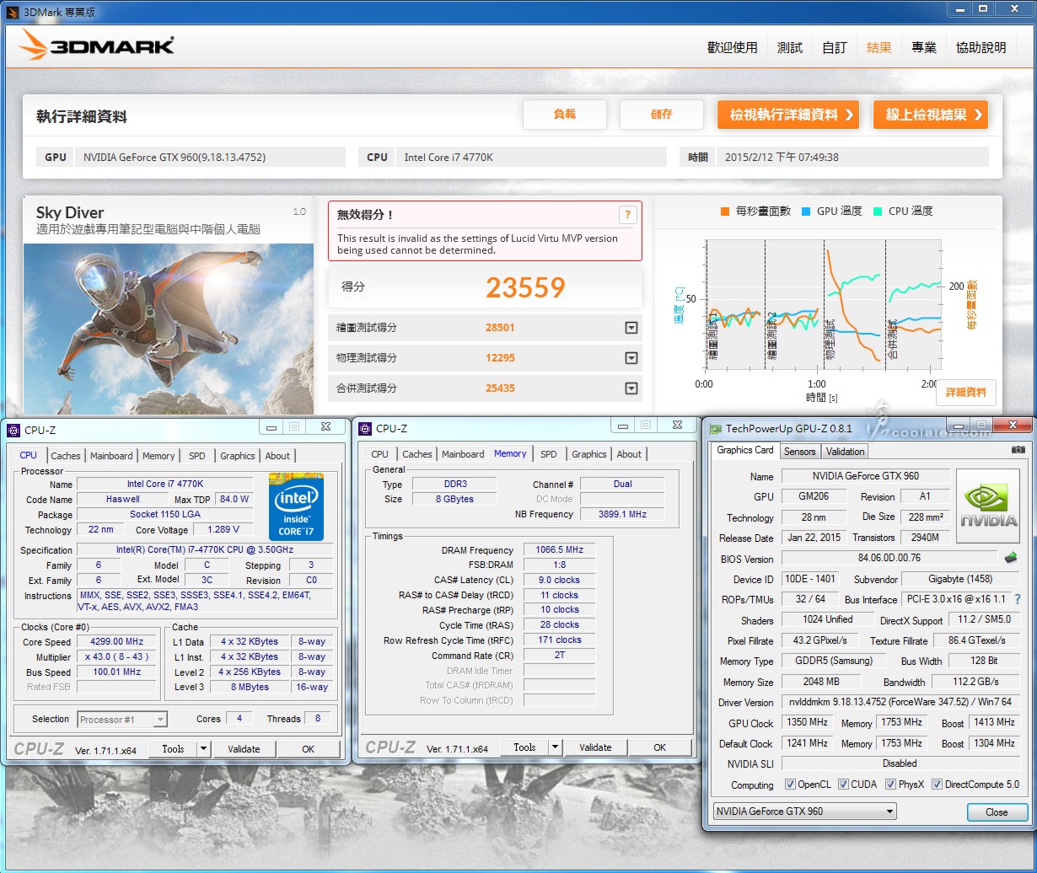
Task: Expand the 合併測試得分 25435 row
Action: tap(631, 388)
